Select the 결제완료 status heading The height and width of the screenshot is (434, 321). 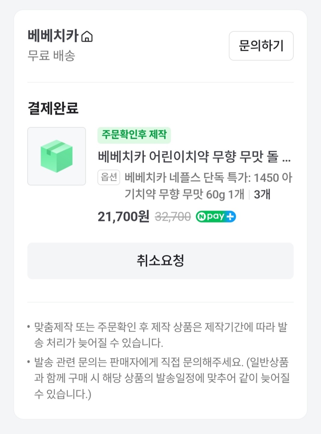(53, 108)
